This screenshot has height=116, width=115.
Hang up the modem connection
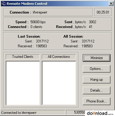(x=97, y=80)
